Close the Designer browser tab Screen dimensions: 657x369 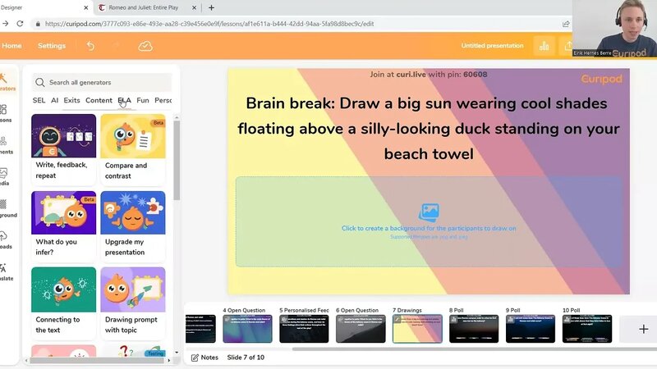tap(86, 7)
